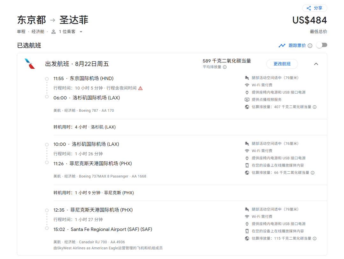Screen dimensions: 344x259
Task: Click the info icon beside 跟踪票价
Action: pyautogui.click(x=310, y=45)
